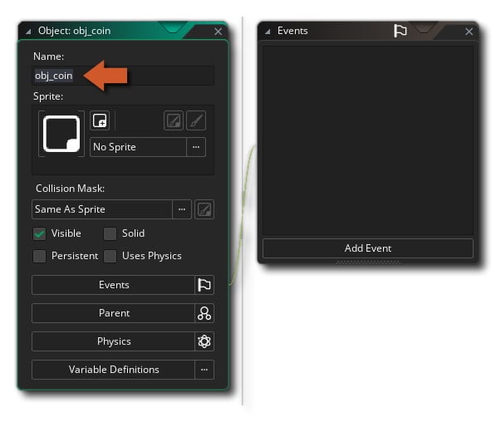This screenshot has height=422, width=496.
Task: Toggle the Uses Physics checkbox
Action: [110, 256]
